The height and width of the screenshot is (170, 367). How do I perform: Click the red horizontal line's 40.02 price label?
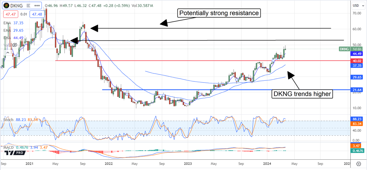[x=355, y=61]
